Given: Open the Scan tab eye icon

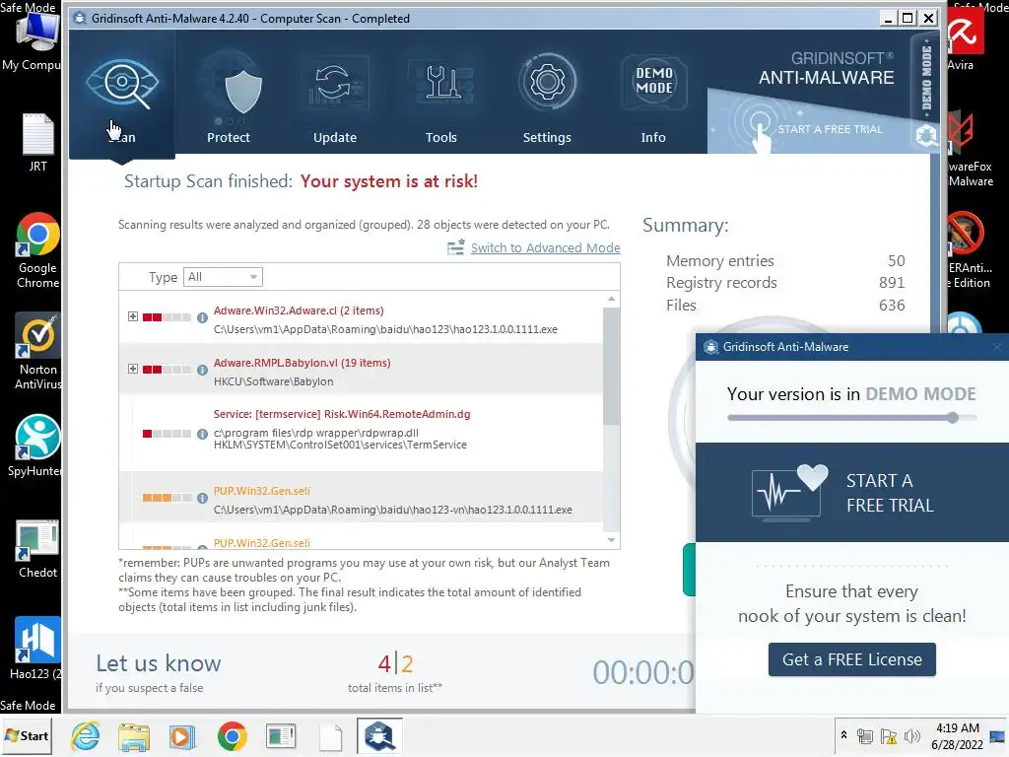Looking at the screenshot, I should pyautogui.click(x=121, y=84).
